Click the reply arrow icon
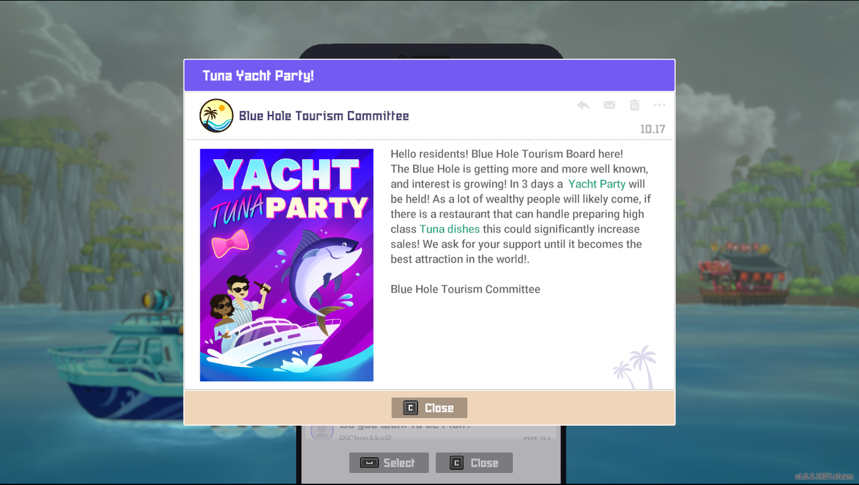The width and height of the screenshot is (859, 485). 583,105
